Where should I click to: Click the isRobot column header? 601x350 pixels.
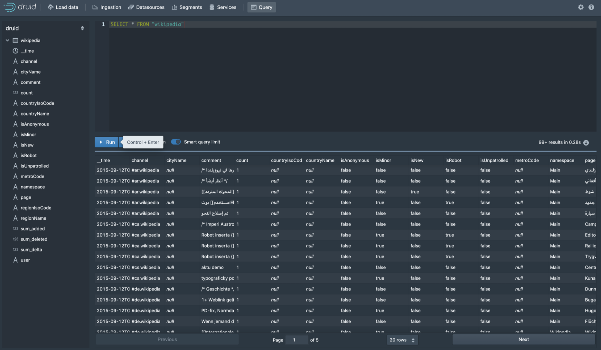point(461,160)
